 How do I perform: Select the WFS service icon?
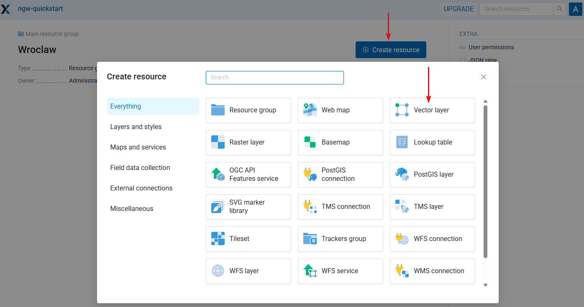point(310,271)
